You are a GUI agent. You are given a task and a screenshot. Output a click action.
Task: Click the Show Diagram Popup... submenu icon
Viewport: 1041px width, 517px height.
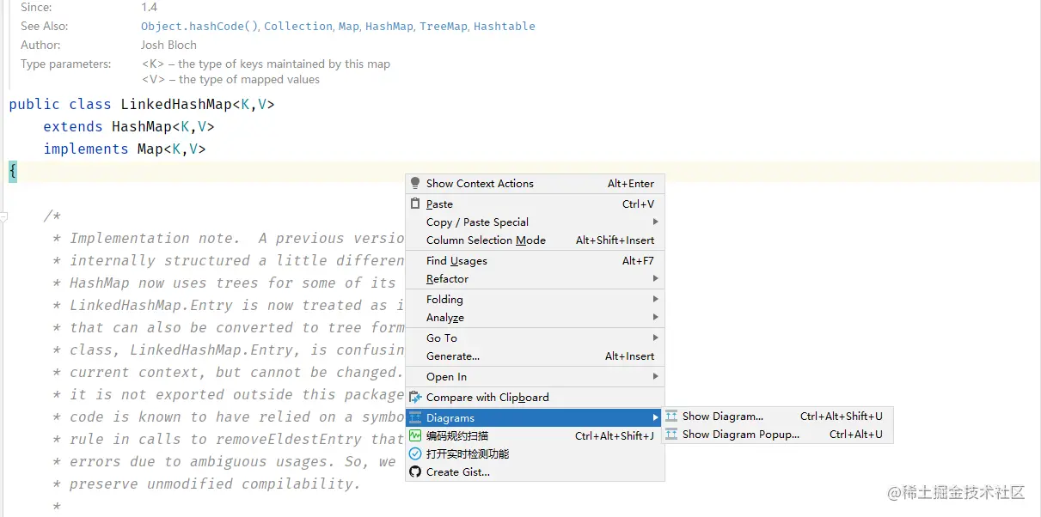(x=671, y=434)
